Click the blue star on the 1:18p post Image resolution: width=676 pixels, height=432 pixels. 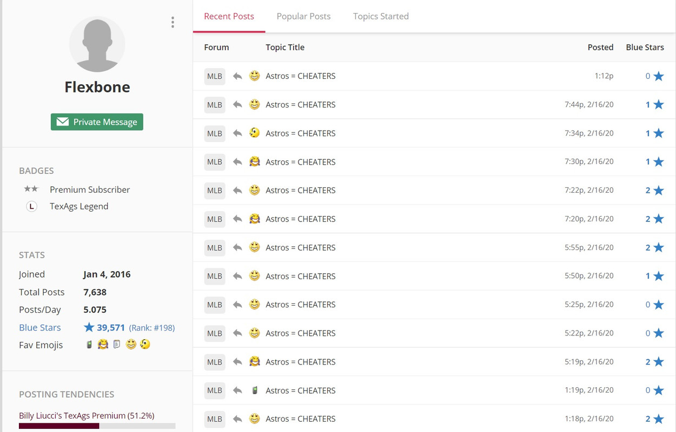[658, 418]
